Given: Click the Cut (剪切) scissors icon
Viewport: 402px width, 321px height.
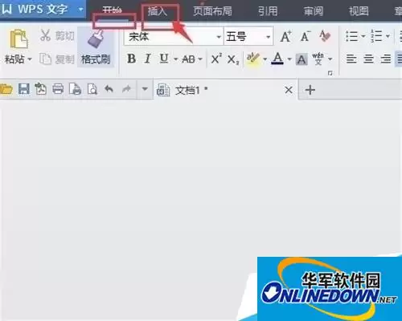Looking at the screenshot, I should pos(45,35).
